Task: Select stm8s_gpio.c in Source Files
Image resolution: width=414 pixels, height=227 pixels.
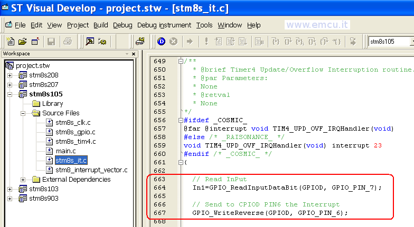Action: click(75, 132)
